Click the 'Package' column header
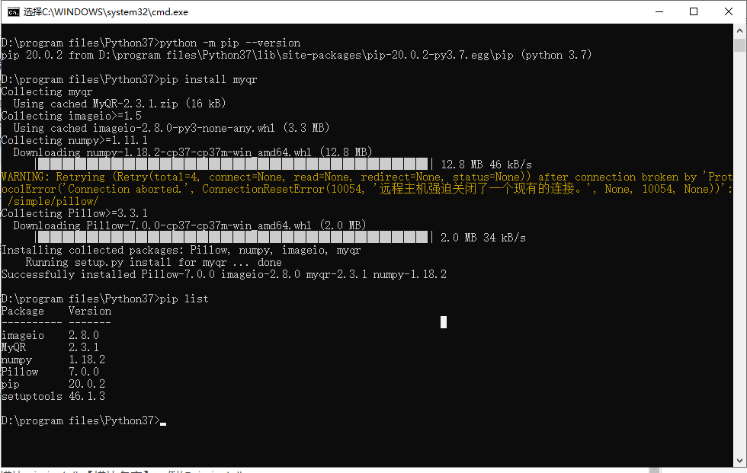The image size is (747, 473). point(23,312)
